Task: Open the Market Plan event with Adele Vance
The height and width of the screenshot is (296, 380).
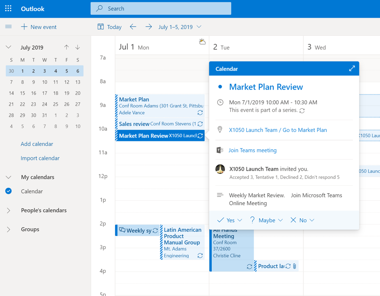Action: pos(160,106)
